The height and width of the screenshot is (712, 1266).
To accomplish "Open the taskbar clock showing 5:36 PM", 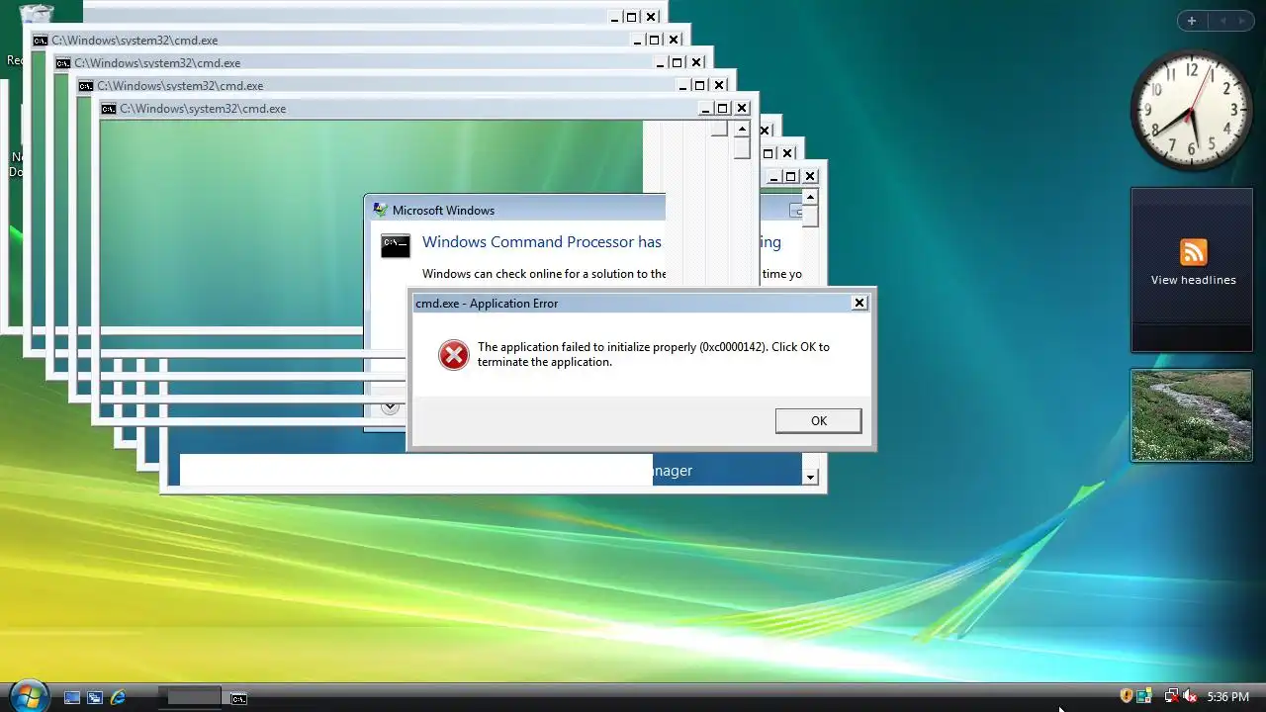I will click(x=1227, y=697).
